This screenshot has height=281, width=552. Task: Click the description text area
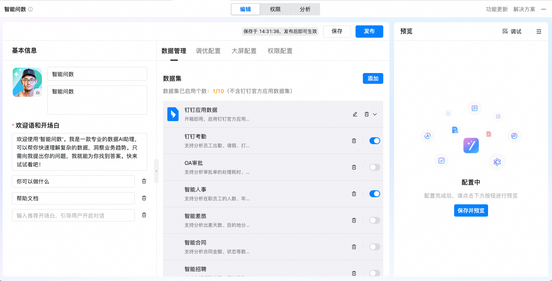(x=97, y=100)
